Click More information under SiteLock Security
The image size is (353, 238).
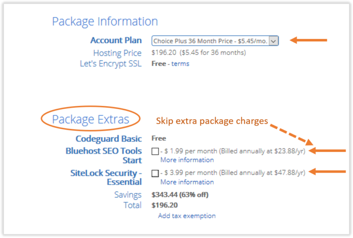pos(187,182)
